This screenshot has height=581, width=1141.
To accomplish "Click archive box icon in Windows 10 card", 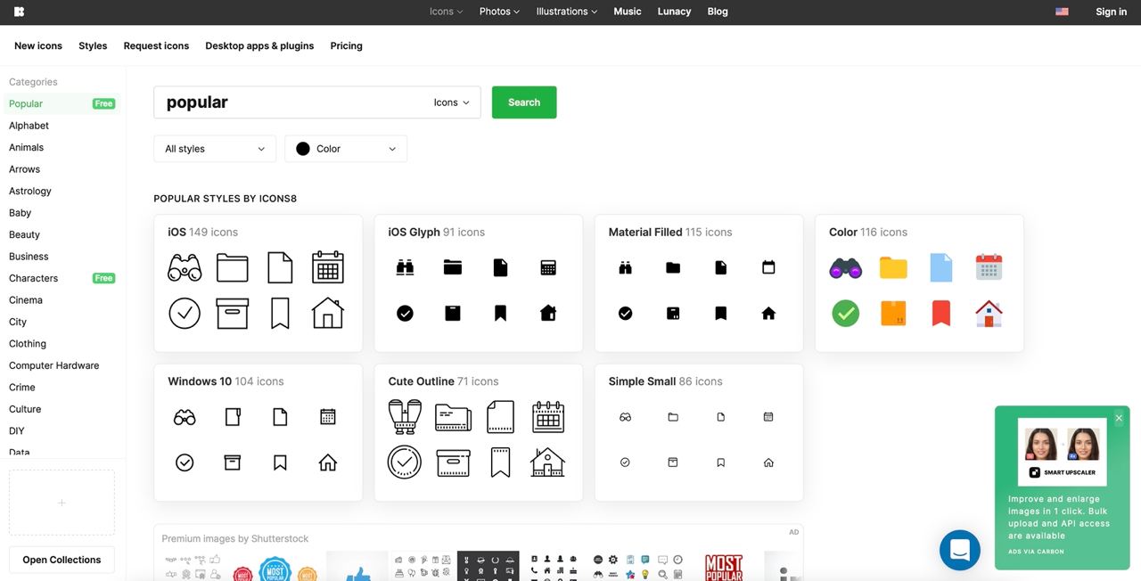I will (x=233, y=462).
